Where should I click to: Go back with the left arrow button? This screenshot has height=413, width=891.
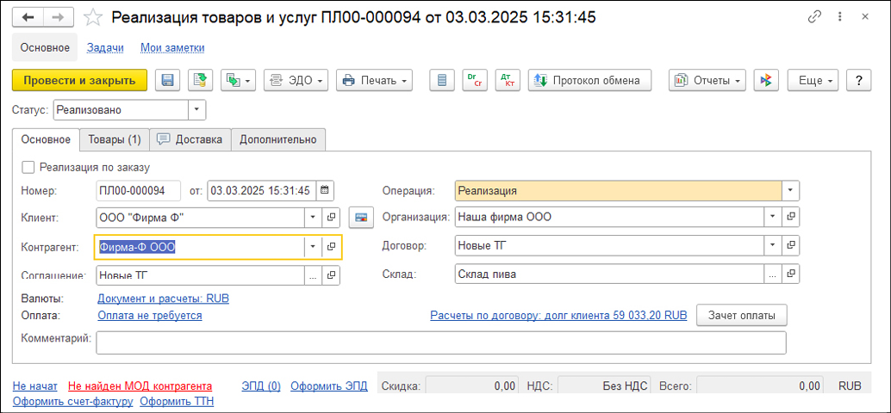pyautogui.click(x=28, y=17)
